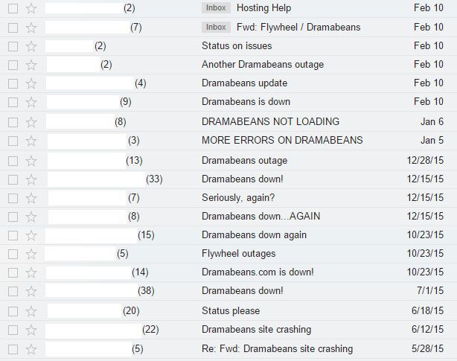Star the Fwd: Flywheel / Dramabeans email
This screenshot has width=457, height=361.
tap(31, 28)
